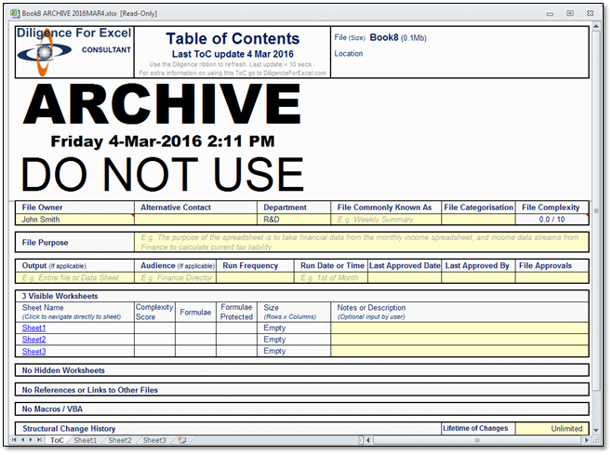
Task: Open Sheet1 link in worksheets list
Action: [x=34, y=328]
